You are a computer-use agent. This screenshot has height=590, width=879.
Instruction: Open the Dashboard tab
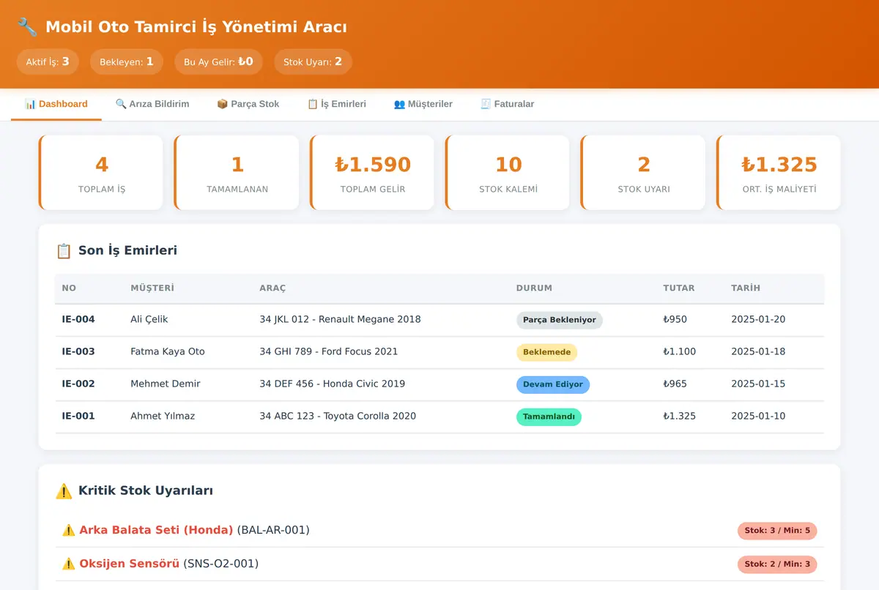click(56, 104)
